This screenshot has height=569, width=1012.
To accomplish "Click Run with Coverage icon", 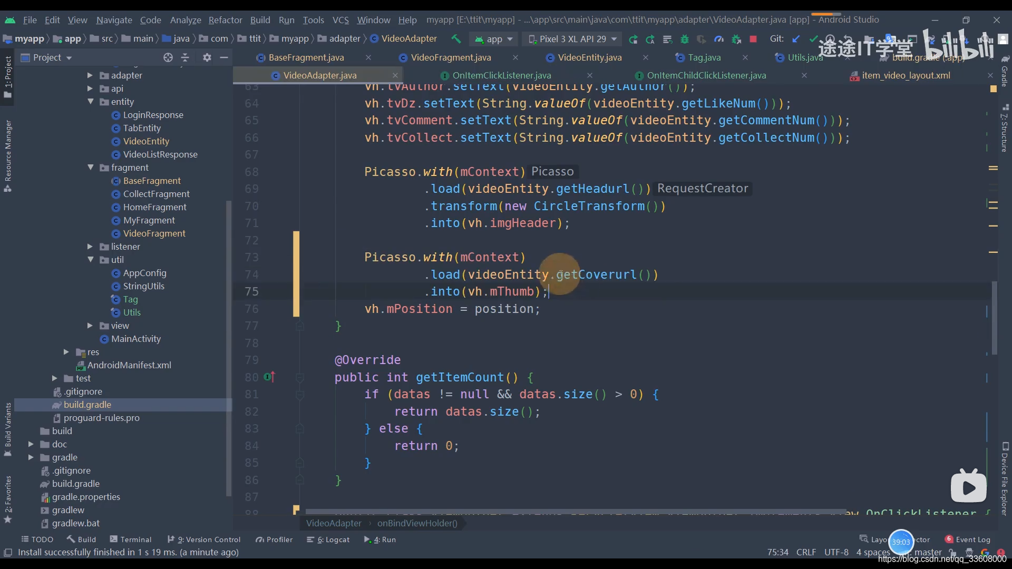I will [702, 39].
